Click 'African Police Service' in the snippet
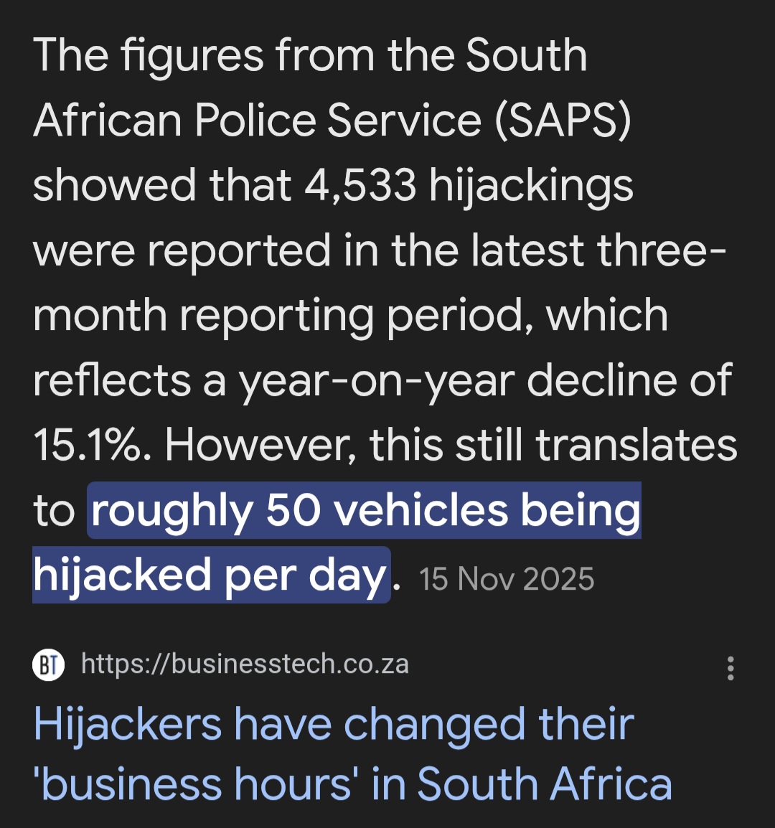775x828 pixels. coord(257,120)
